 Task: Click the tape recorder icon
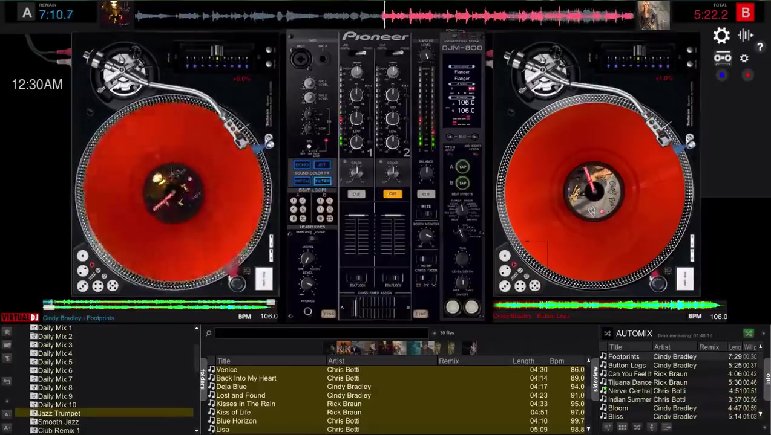(723, 59)
